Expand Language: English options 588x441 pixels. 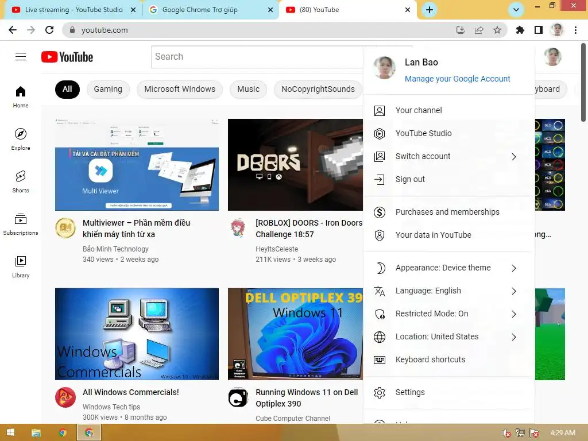coord(514,291)
